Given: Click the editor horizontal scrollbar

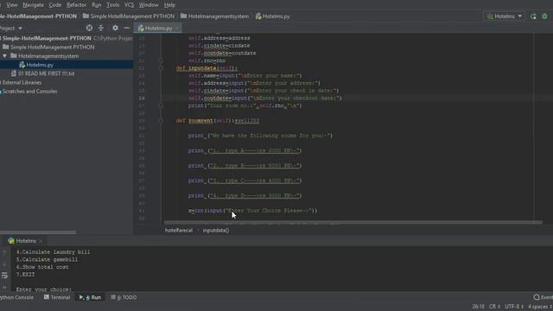Looking at the screenshot, I should click(353, 223).
